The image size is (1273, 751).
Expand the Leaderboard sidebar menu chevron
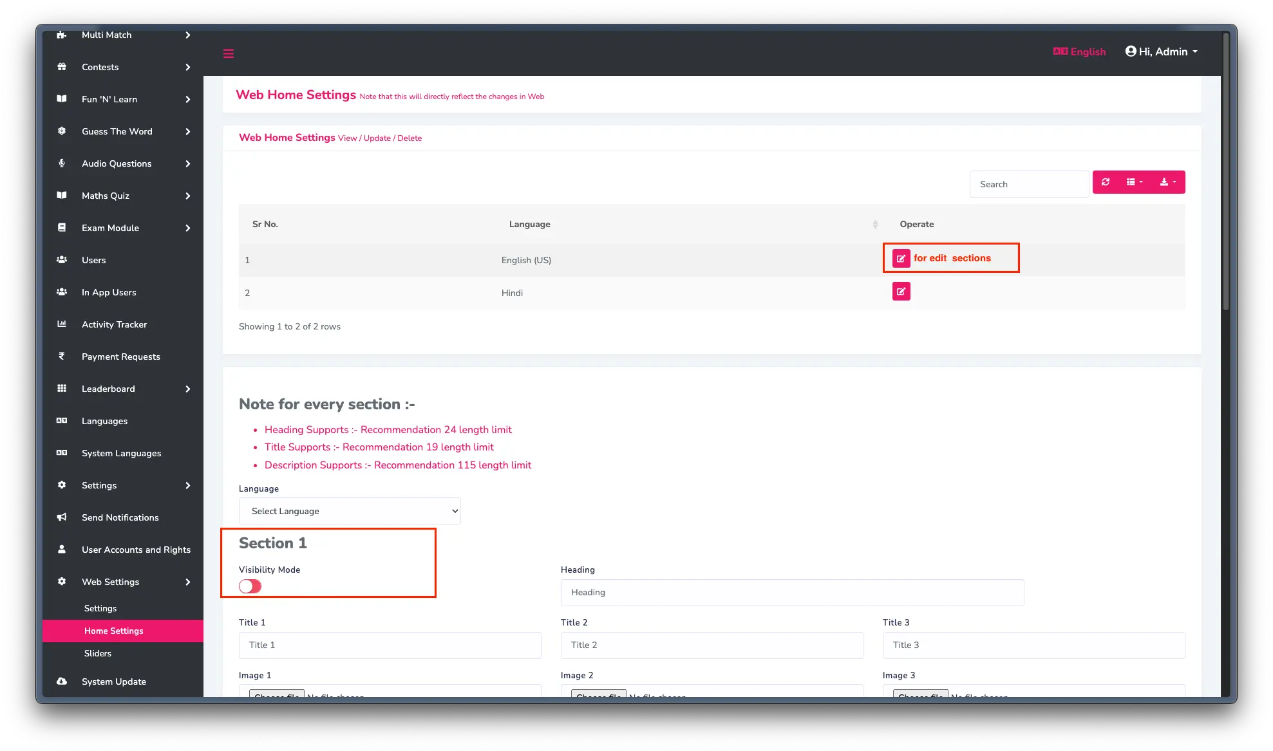coord(188,389)
